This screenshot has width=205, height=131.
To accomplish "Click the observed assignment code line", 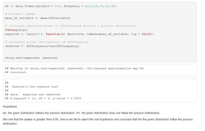I will (x=42, y=46).
